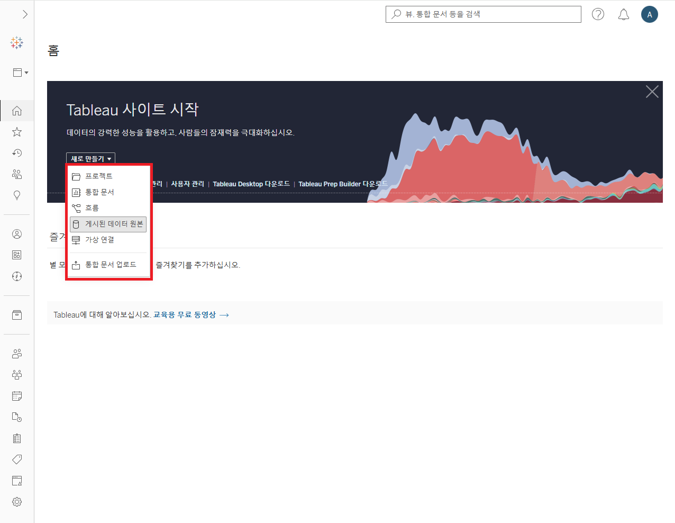Open notifications with the bell icon
Viewport: 675px width, 523px height.
[624, 14]
